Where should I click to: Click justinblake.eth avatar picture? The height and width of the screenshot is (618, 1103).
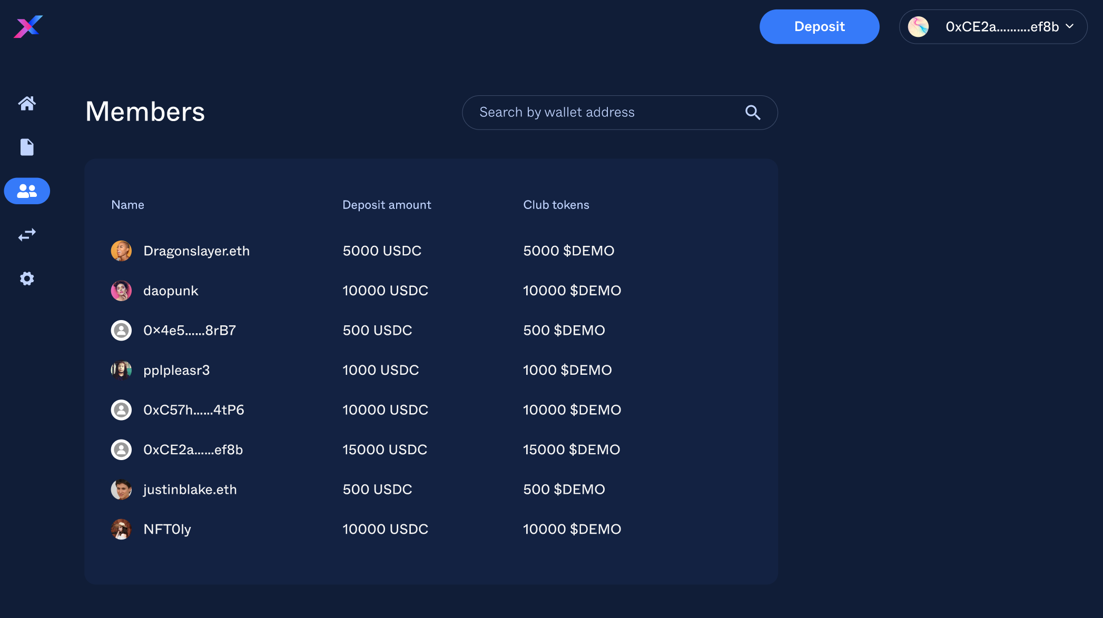point(121,490)
